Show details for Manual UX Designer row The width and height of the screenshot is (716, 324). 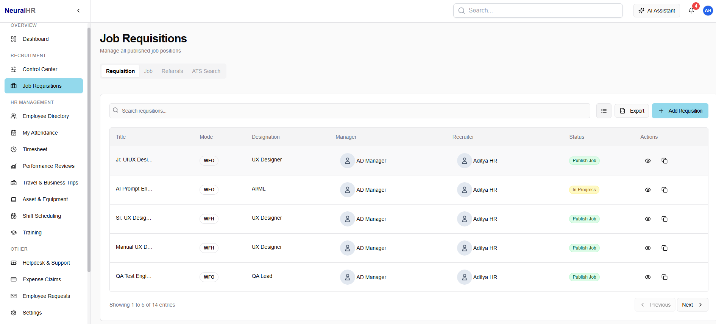(647, 248)
